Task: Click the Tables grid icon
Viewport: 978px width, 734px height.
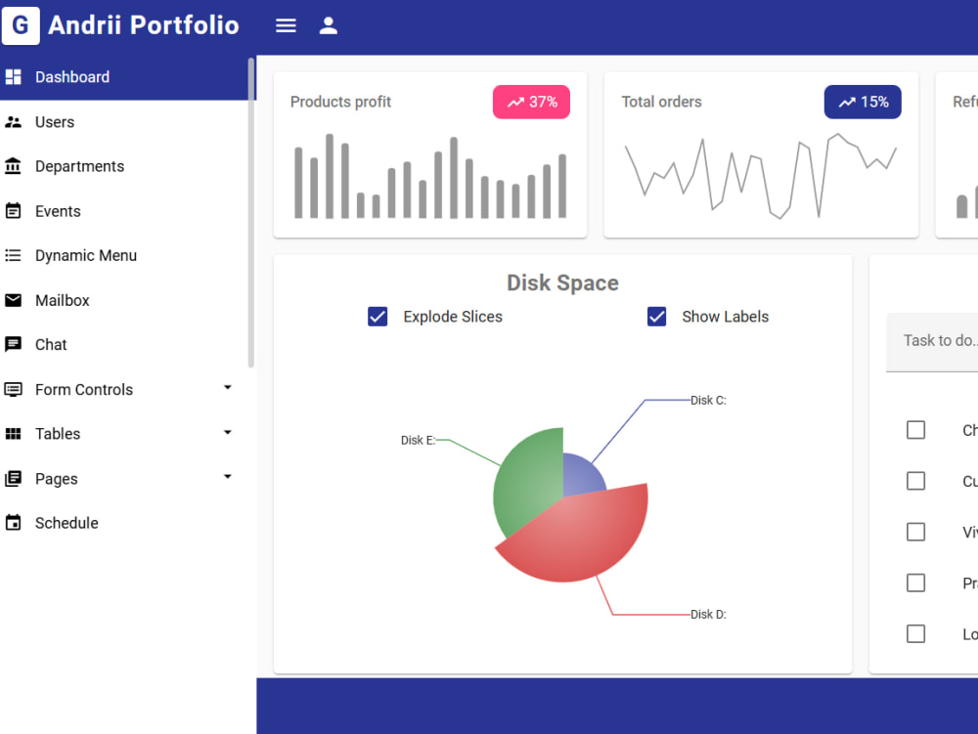Action: coord(13,434)
